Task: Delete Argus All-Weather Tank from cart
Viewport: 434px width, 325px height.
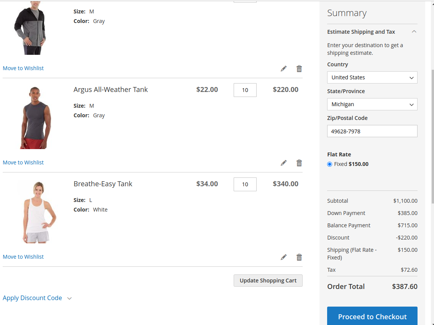Action: click(299, 163)
